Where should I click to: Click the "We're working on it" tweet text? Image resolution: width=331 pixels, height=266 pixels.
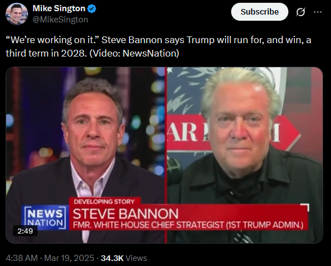pyautogui.click(x=158, y=46)
